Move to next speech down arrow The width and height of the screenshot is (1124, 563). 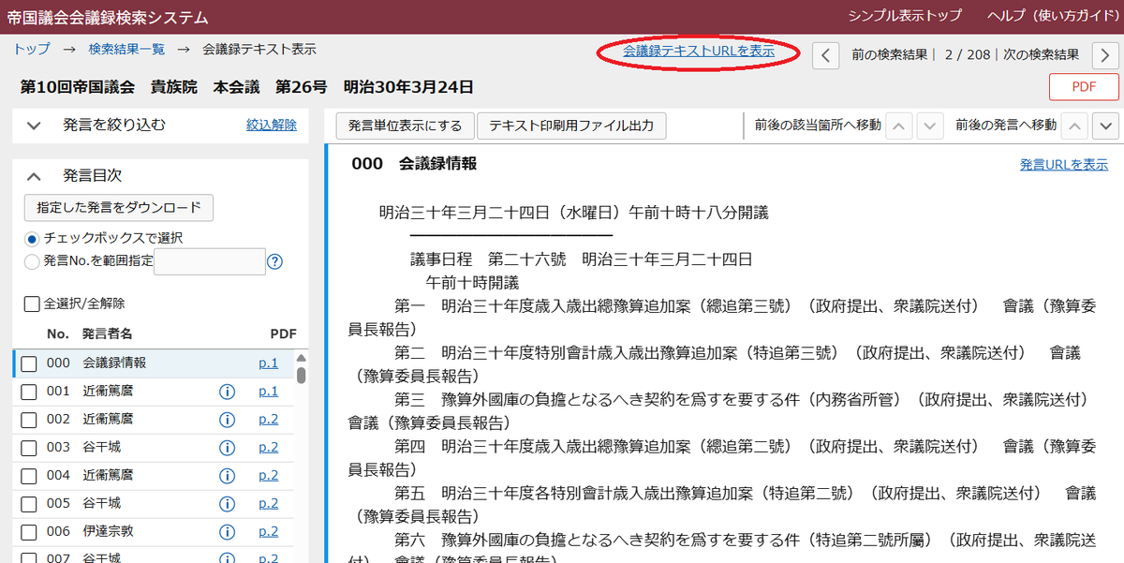pyautogui.click(x=1106, y=125)
